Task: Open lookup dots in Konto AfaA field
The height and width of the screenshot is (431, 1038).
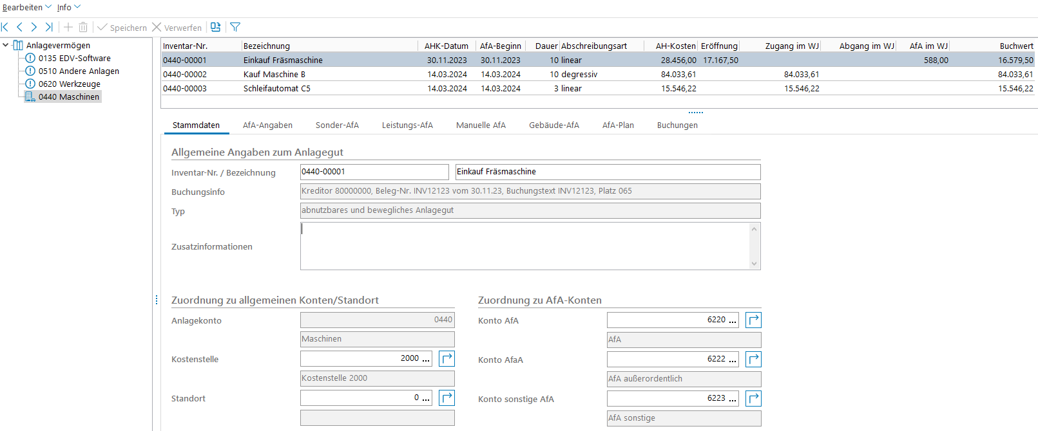Action: (732, 360)
